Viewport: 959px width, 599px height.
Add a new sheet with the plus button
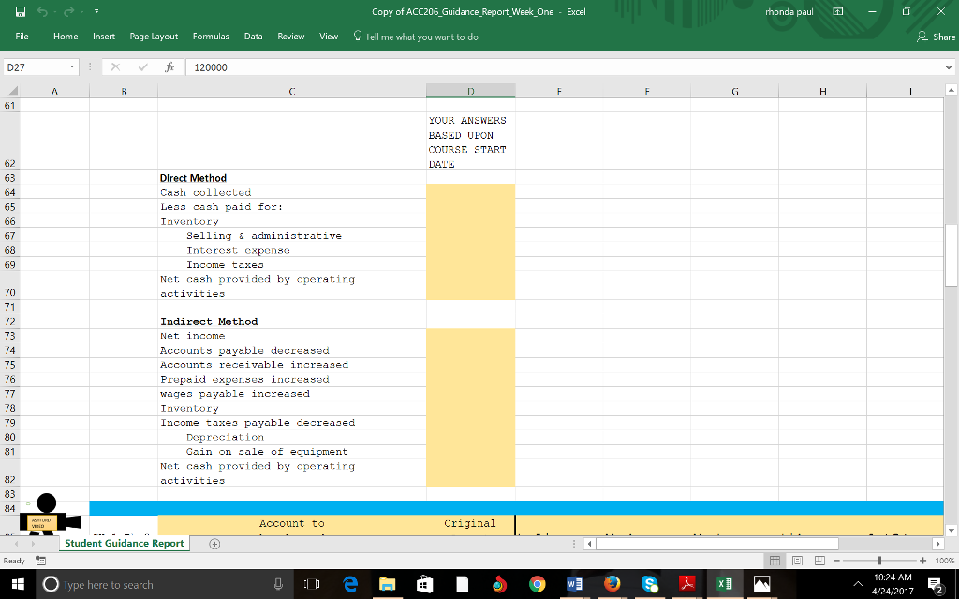(214, 543)
